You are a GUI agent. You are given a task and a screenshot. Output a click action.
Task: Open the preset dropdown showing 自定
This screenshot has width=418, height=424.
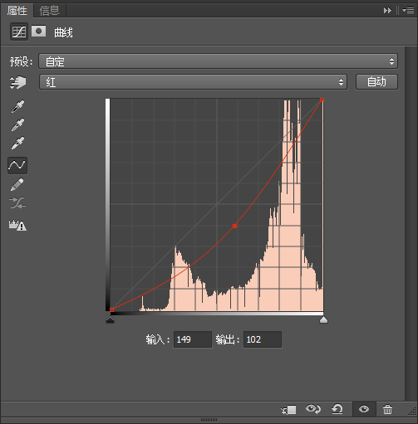218,61
